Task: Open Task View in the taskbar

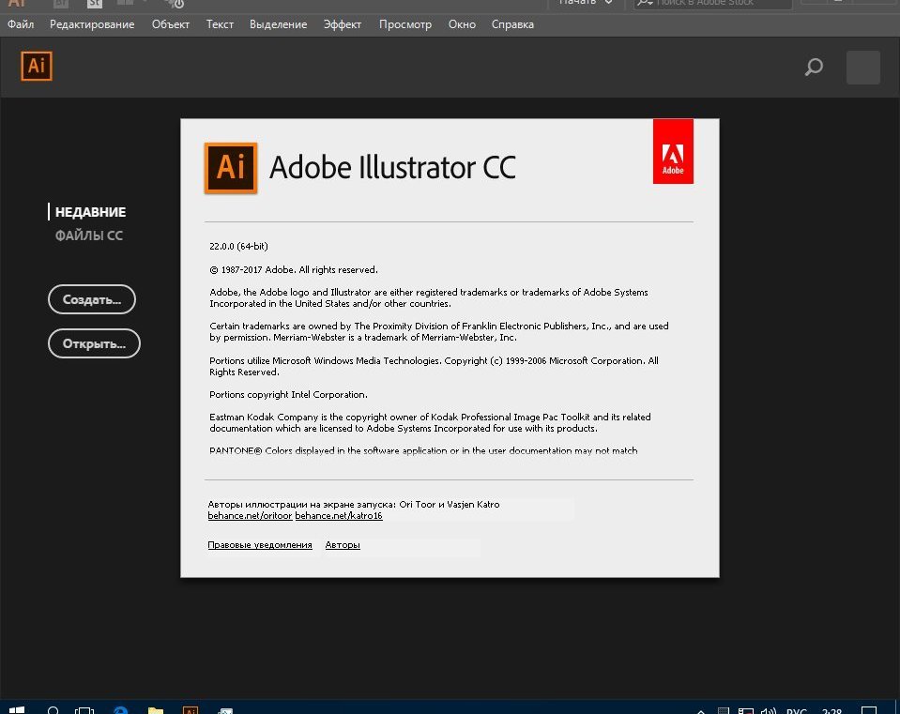Action: 84,710
